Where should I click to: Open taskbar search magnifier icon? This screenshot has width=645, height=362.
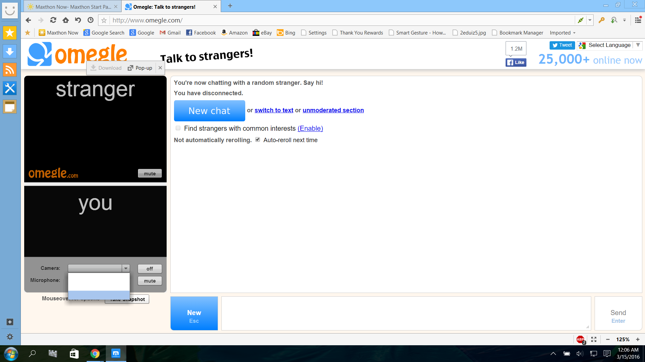tap(32, 354)
